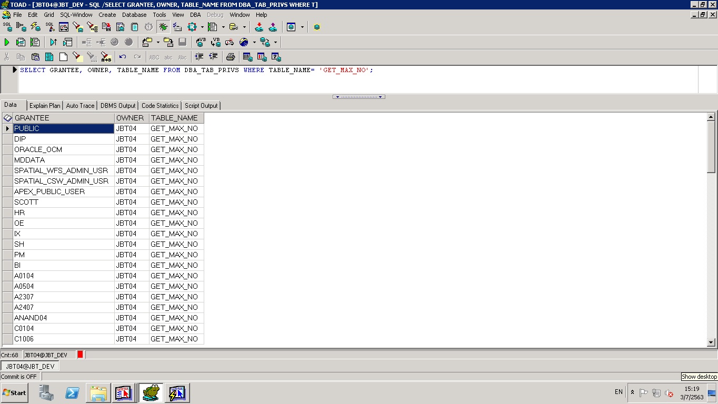718x404 pixels.
Task: Click the red status indicator square
Action: 80,355
